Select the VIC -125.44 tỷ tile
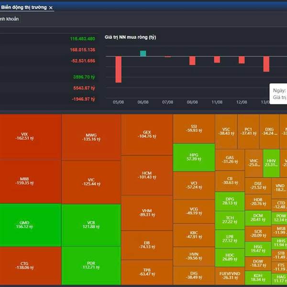Screen dimensions: 287x287 click(x=91, y=182)
